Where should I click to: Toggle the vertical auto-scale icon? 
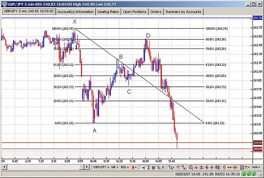148,167
